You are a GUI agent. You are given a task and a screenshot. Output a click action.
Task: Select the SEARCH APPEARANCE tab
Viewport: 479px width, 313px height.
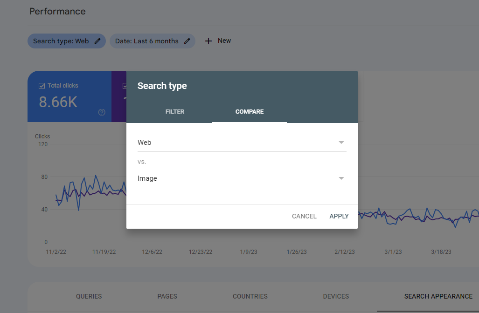pos(438,296)
